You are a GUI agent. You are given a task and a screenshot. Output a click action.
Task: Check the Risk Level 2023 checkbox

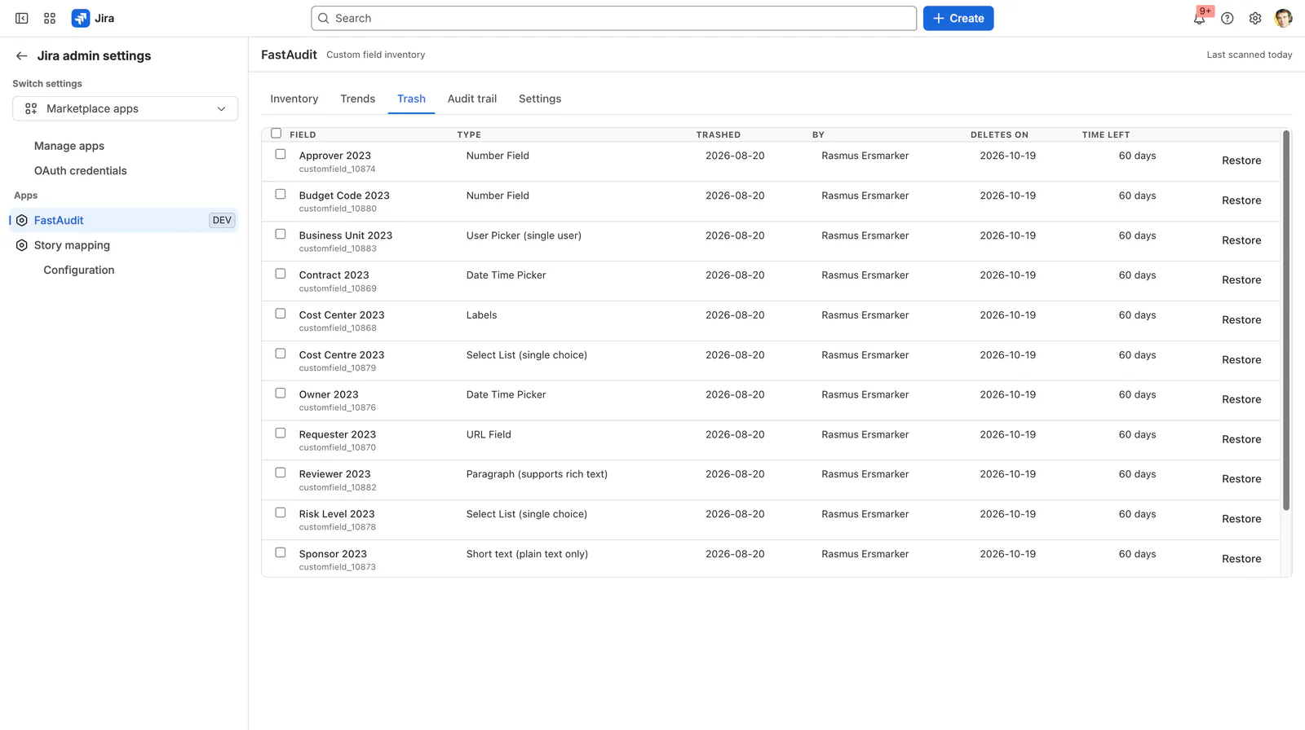[x=281, y=512]
